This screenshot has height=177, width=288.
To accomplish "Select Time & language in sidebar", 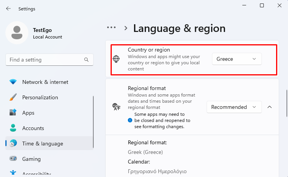I will click(50, 143).
